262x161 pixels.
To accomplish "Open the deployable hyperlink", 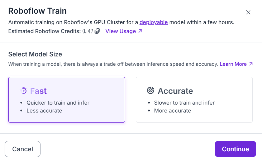I will (153, 22).
